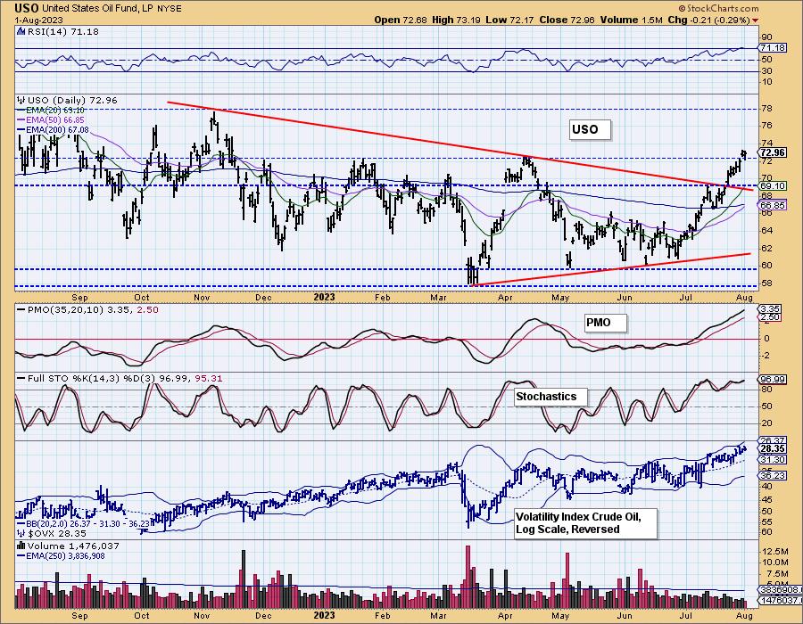Viewport: 803px width, 624px height.
Task: Click the Nov label on upper time axis
Action: (202, 297)
